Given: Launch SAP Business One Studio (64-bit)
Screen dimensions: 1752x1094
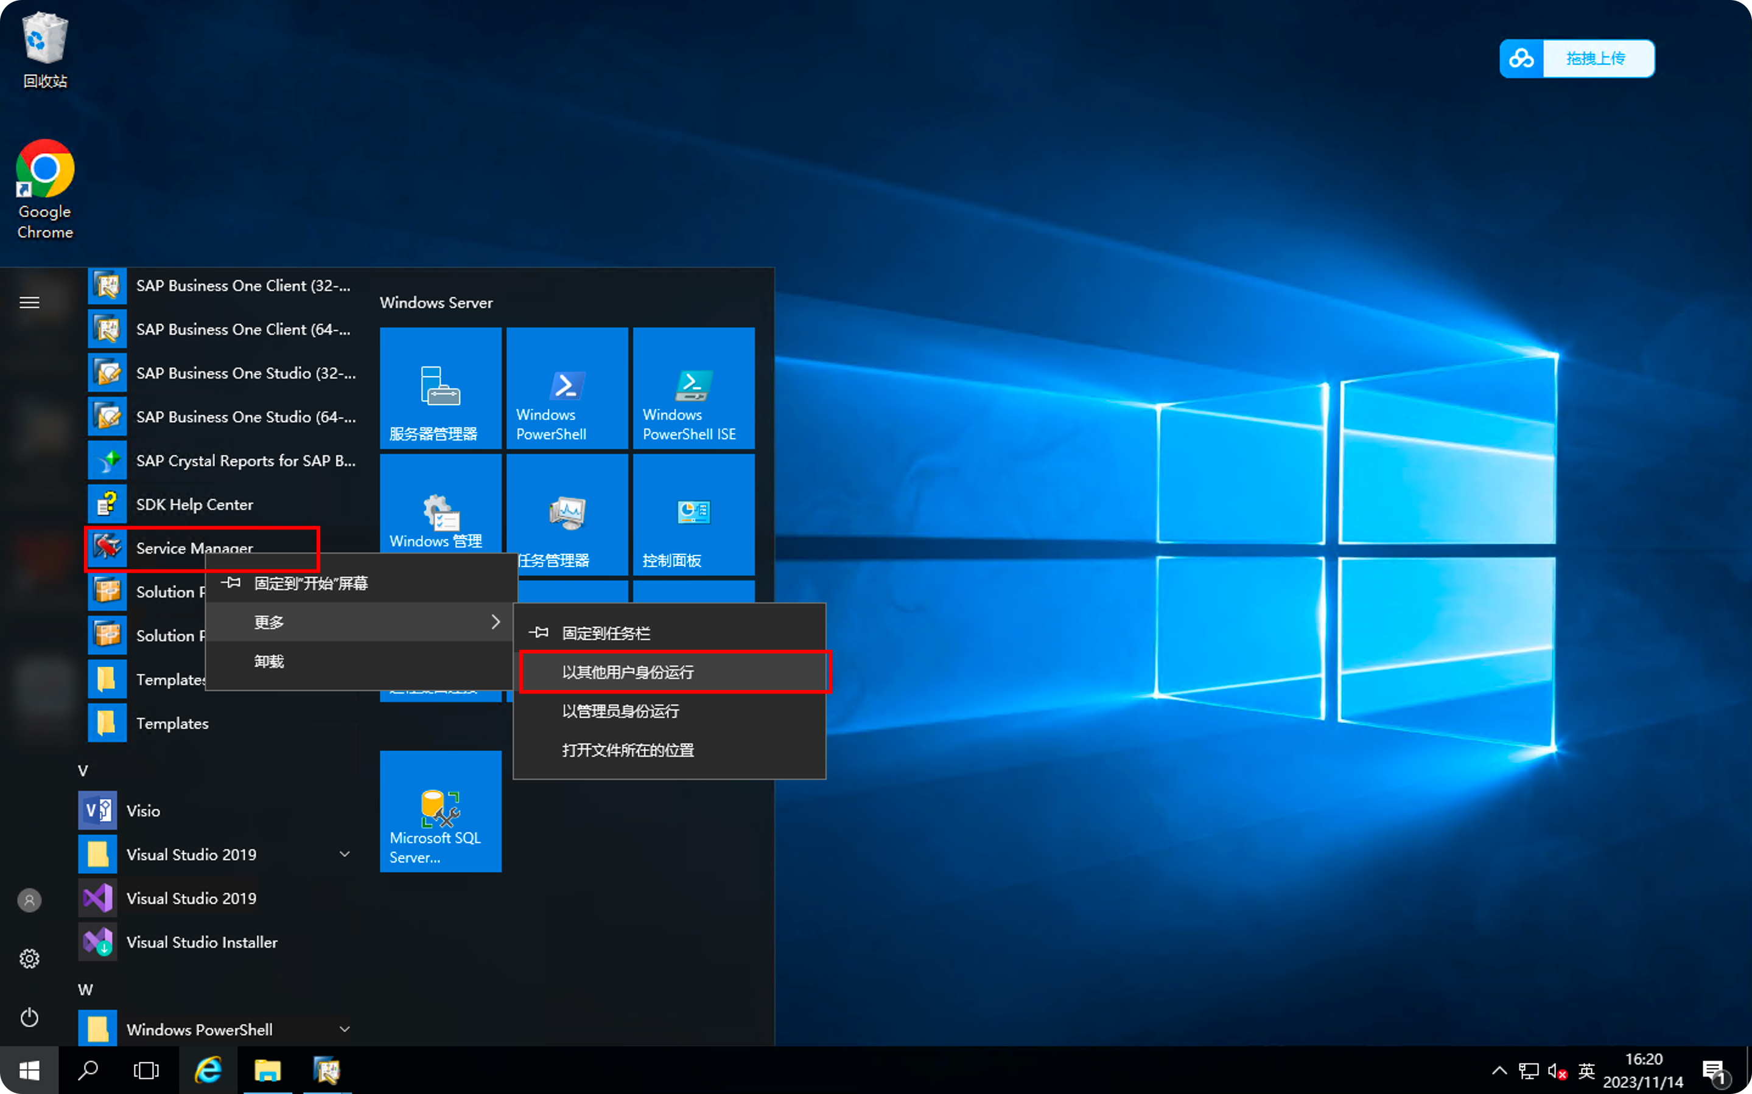Looking at the screenshot, I should pos(222,417).
